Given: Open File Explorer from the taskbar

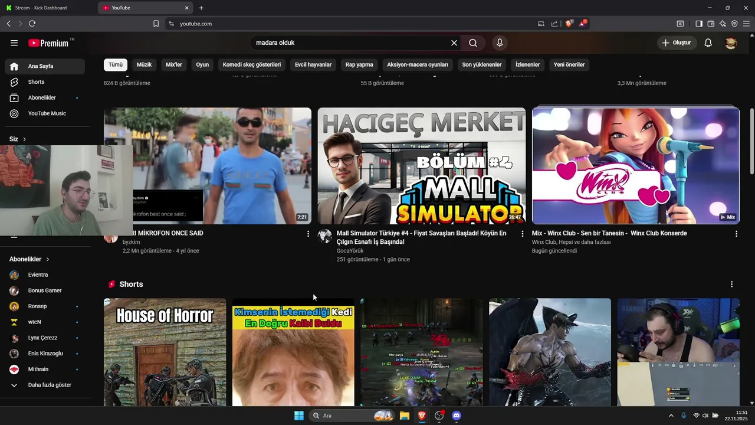Looking at the screenshot, I should coord(405,416).
